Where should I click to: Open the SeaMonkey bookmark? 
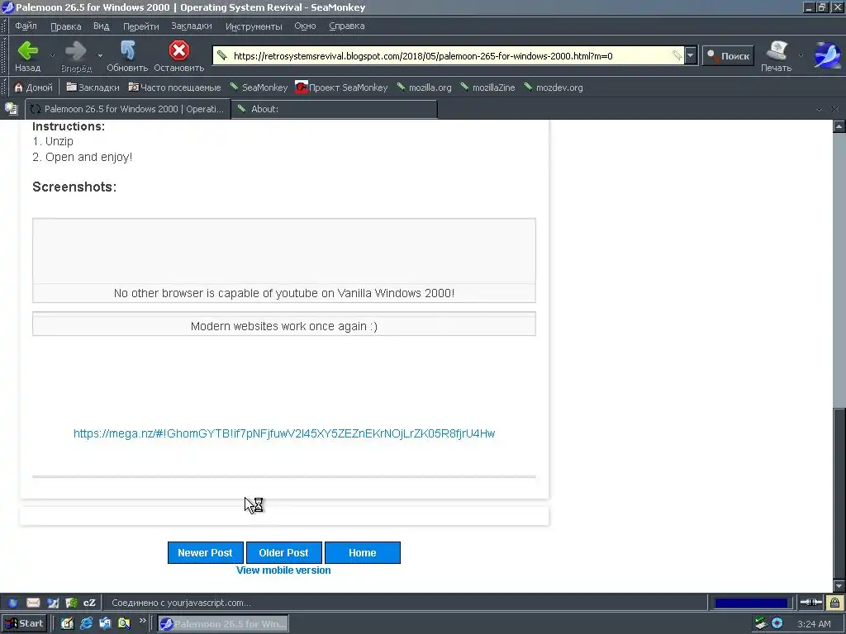[x=259, y=88]
